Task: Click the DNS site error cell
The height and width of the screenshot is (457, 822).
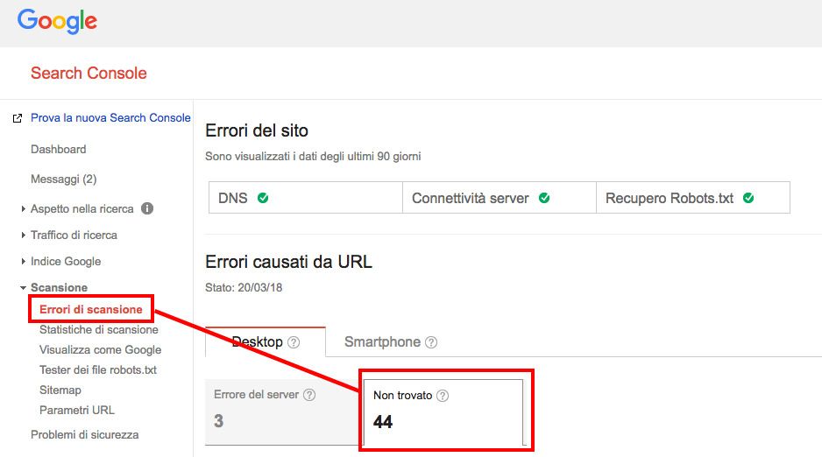Action: tap(306, 197)
